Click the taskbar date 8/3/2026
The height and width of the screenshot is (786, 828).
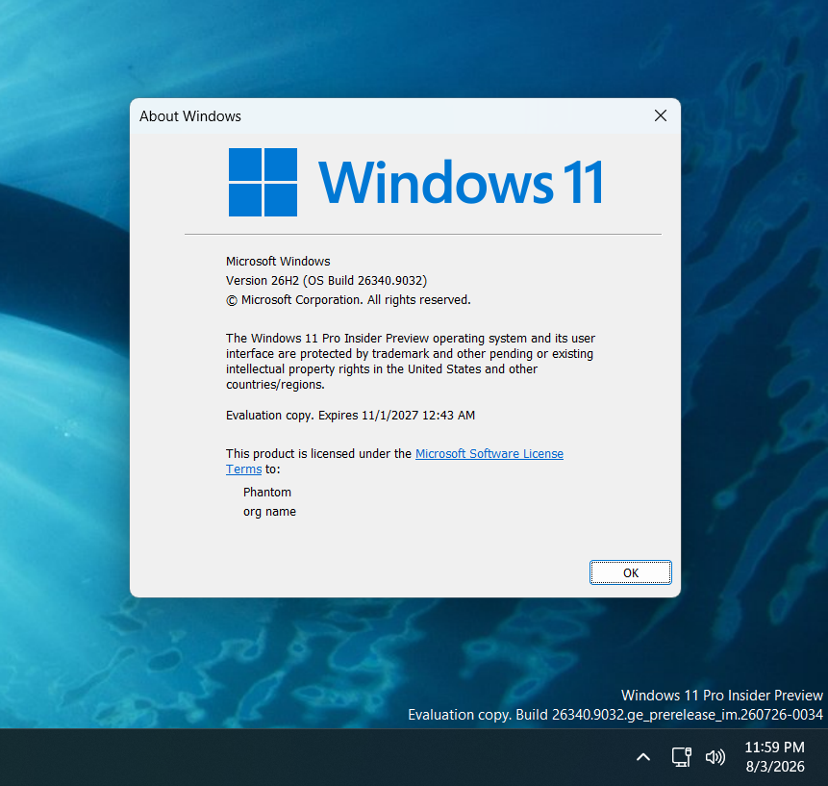[775, 767]
